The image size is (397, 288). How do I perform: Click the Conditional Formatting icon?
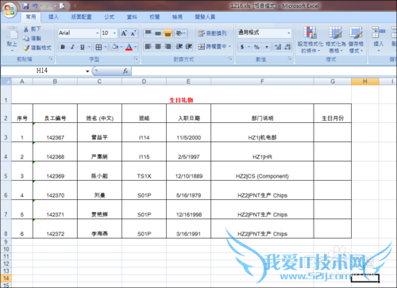(310, 33)
